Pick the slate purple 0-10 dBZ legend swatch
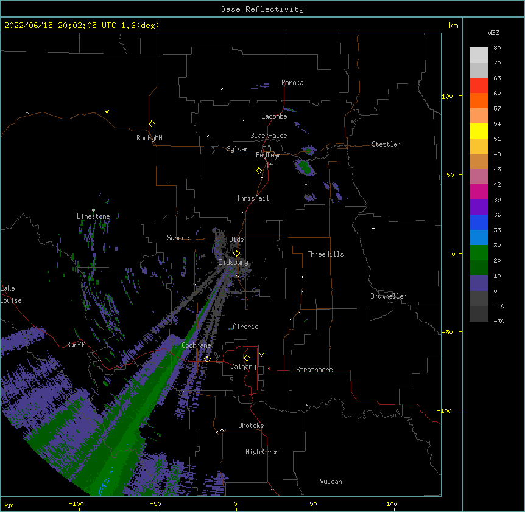The height and width of the screenshot is (512, 525). (x=479, y=283)
